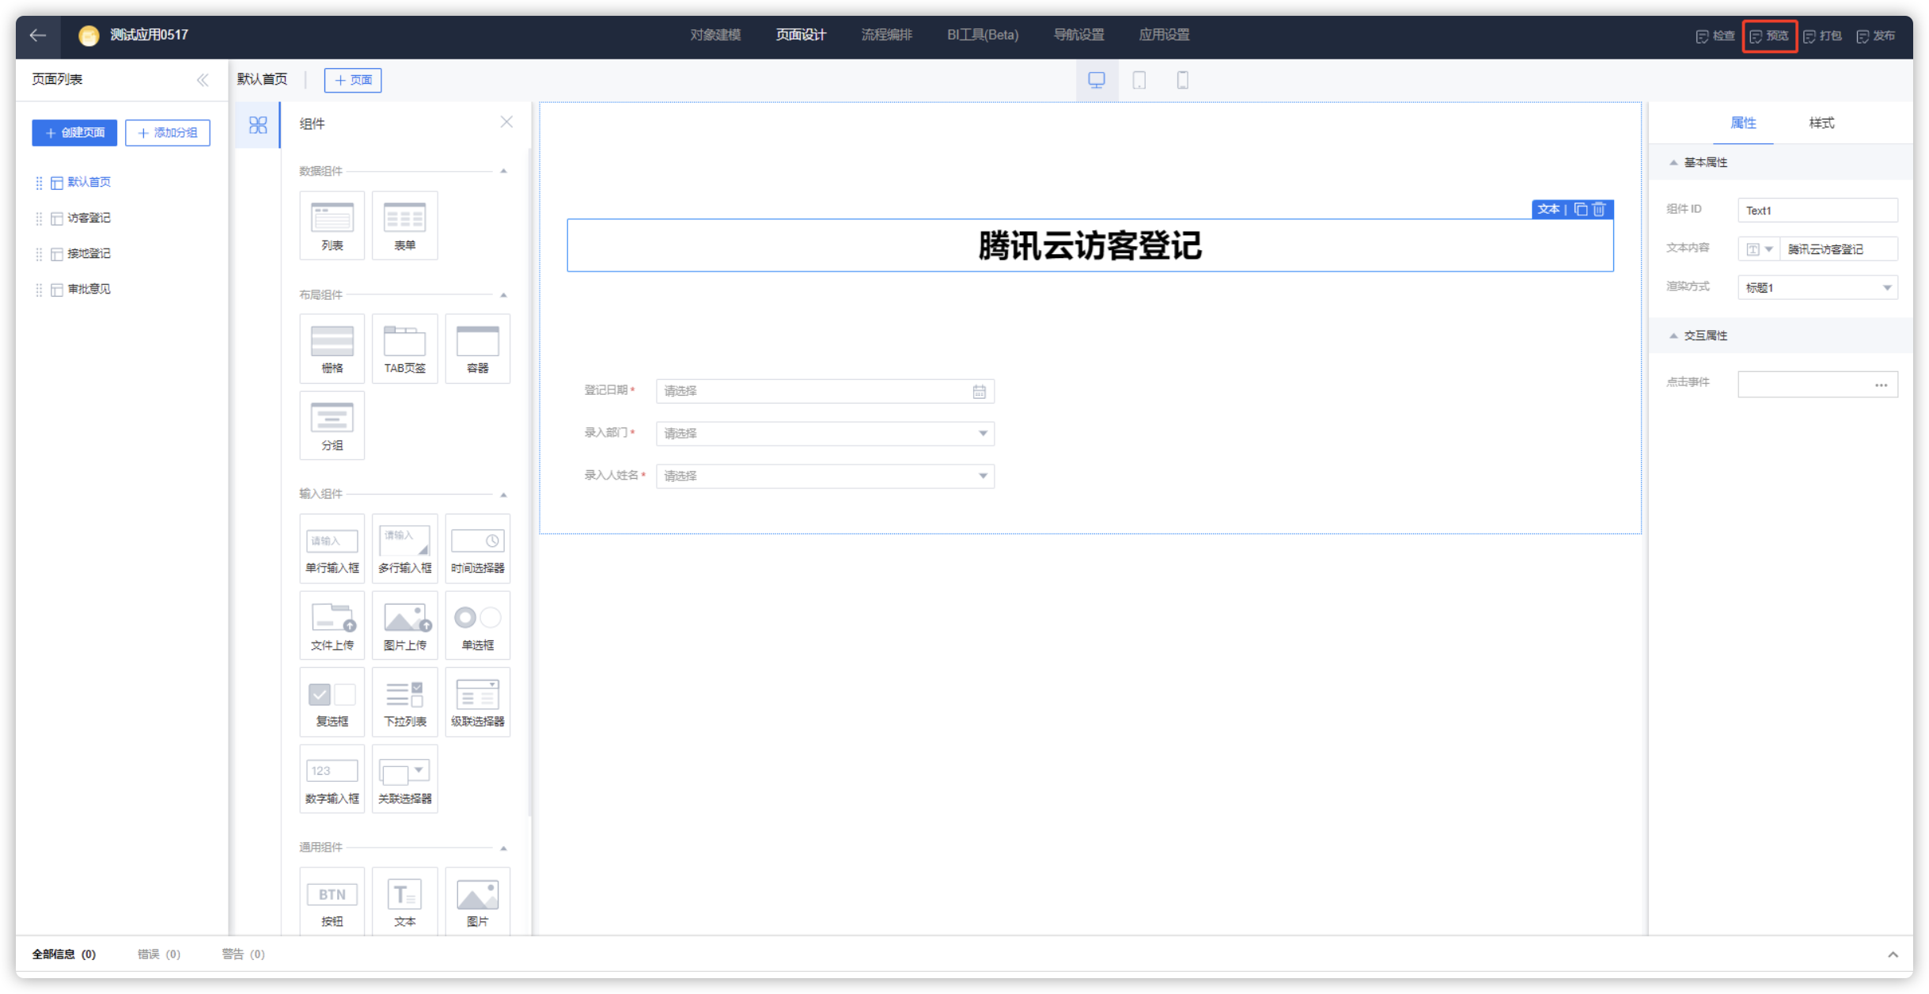Select the 审批意见 page
Screen dimensions: 1929x994
click(x=89, y=289)
